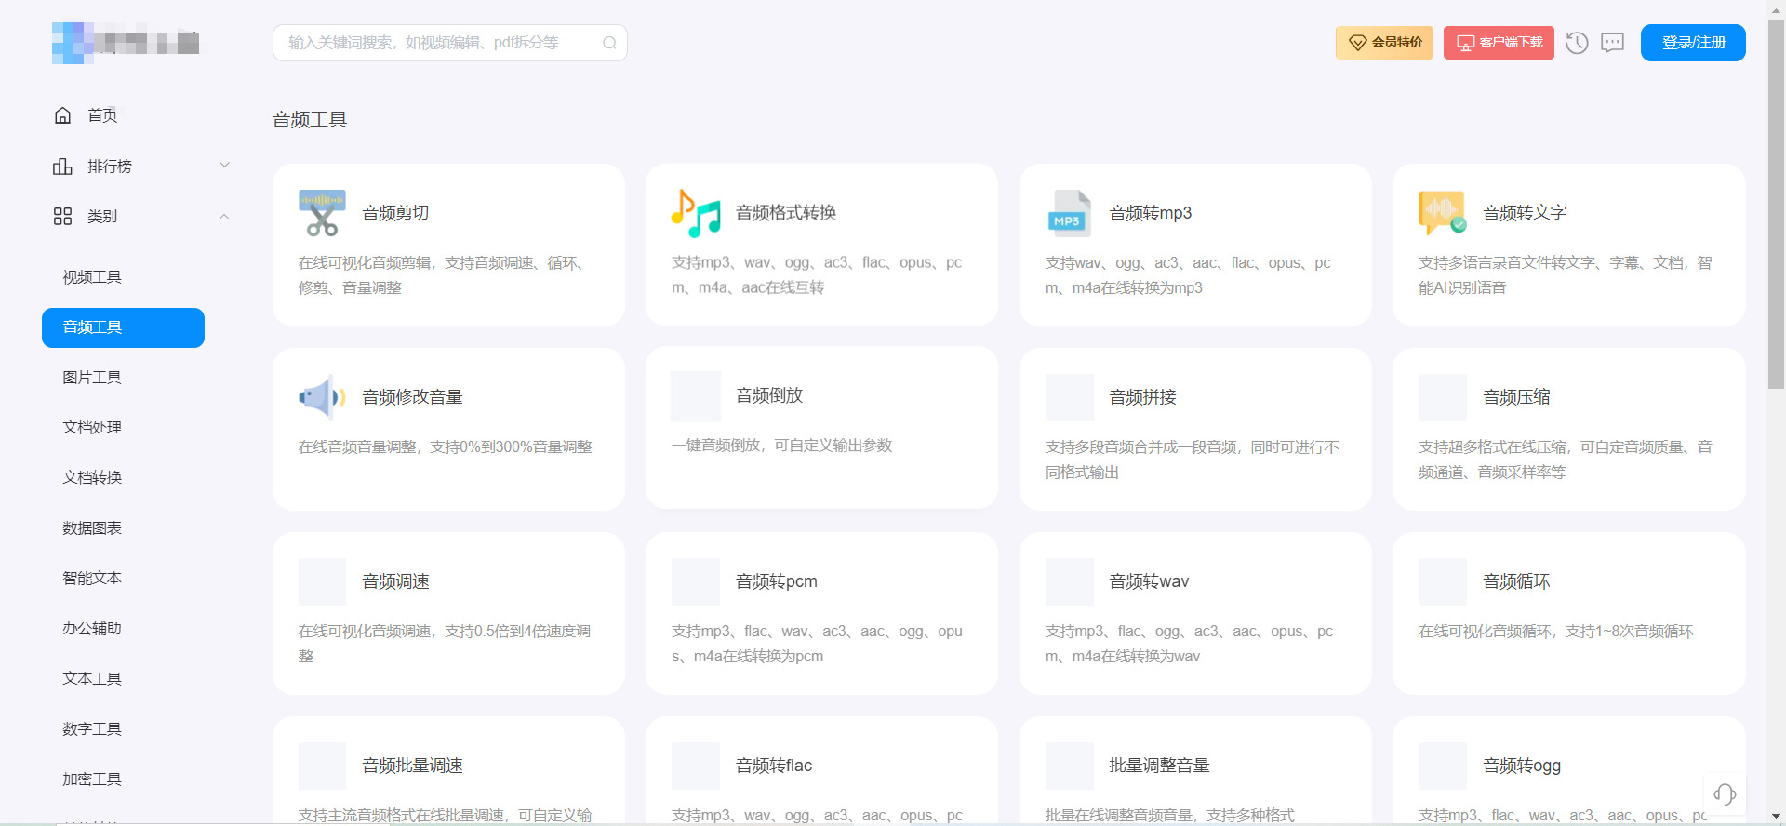Open the feedback message icon

coord(1612,43)
